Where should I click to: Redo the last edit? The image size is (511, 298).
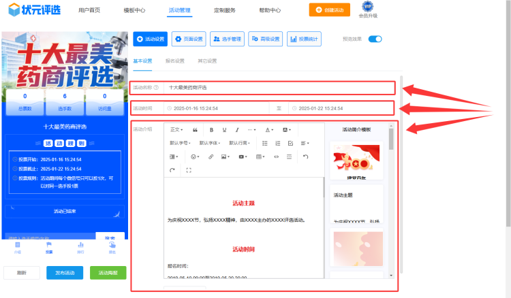(172, 170)
